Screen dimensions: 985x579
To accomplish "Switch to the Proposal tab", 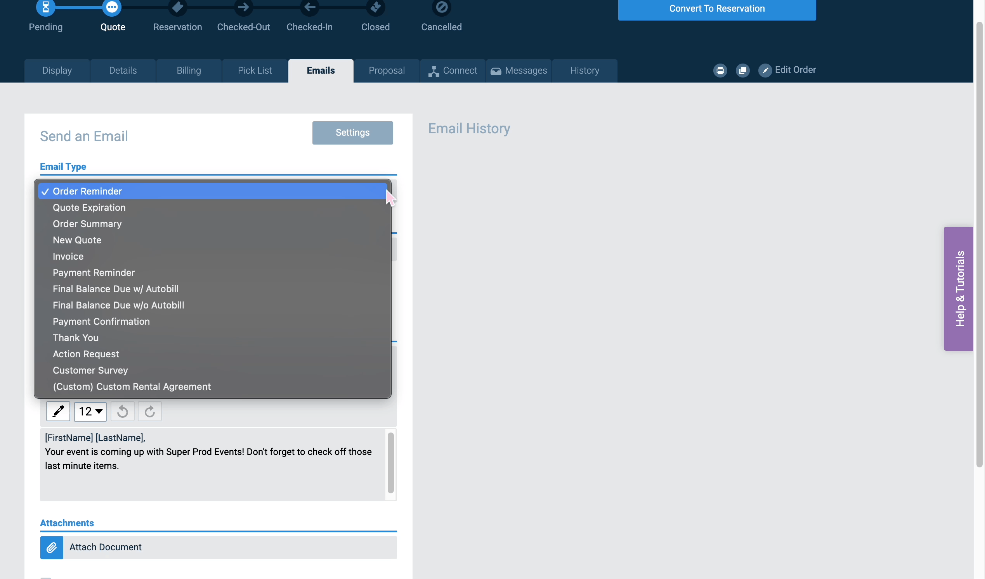I will click(387, 71).
